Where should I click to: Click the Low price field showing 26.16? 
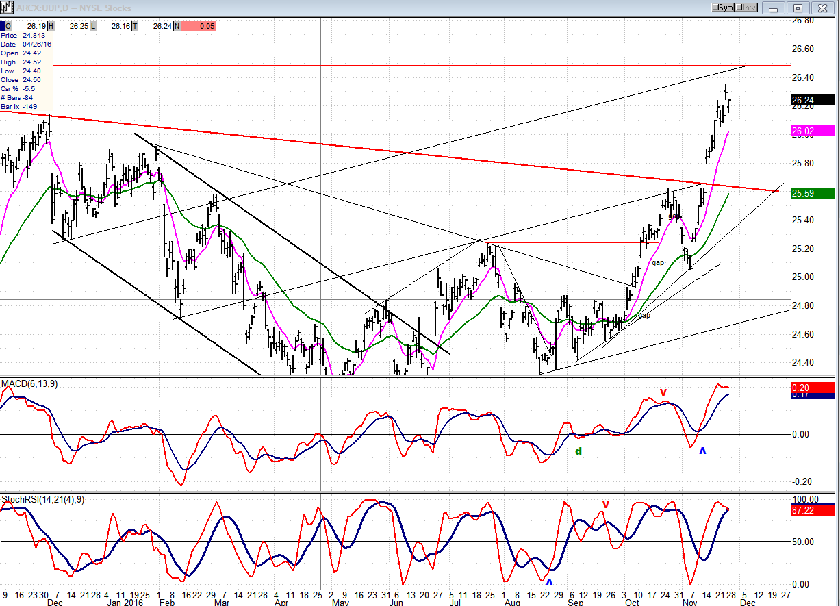(112, 25)
